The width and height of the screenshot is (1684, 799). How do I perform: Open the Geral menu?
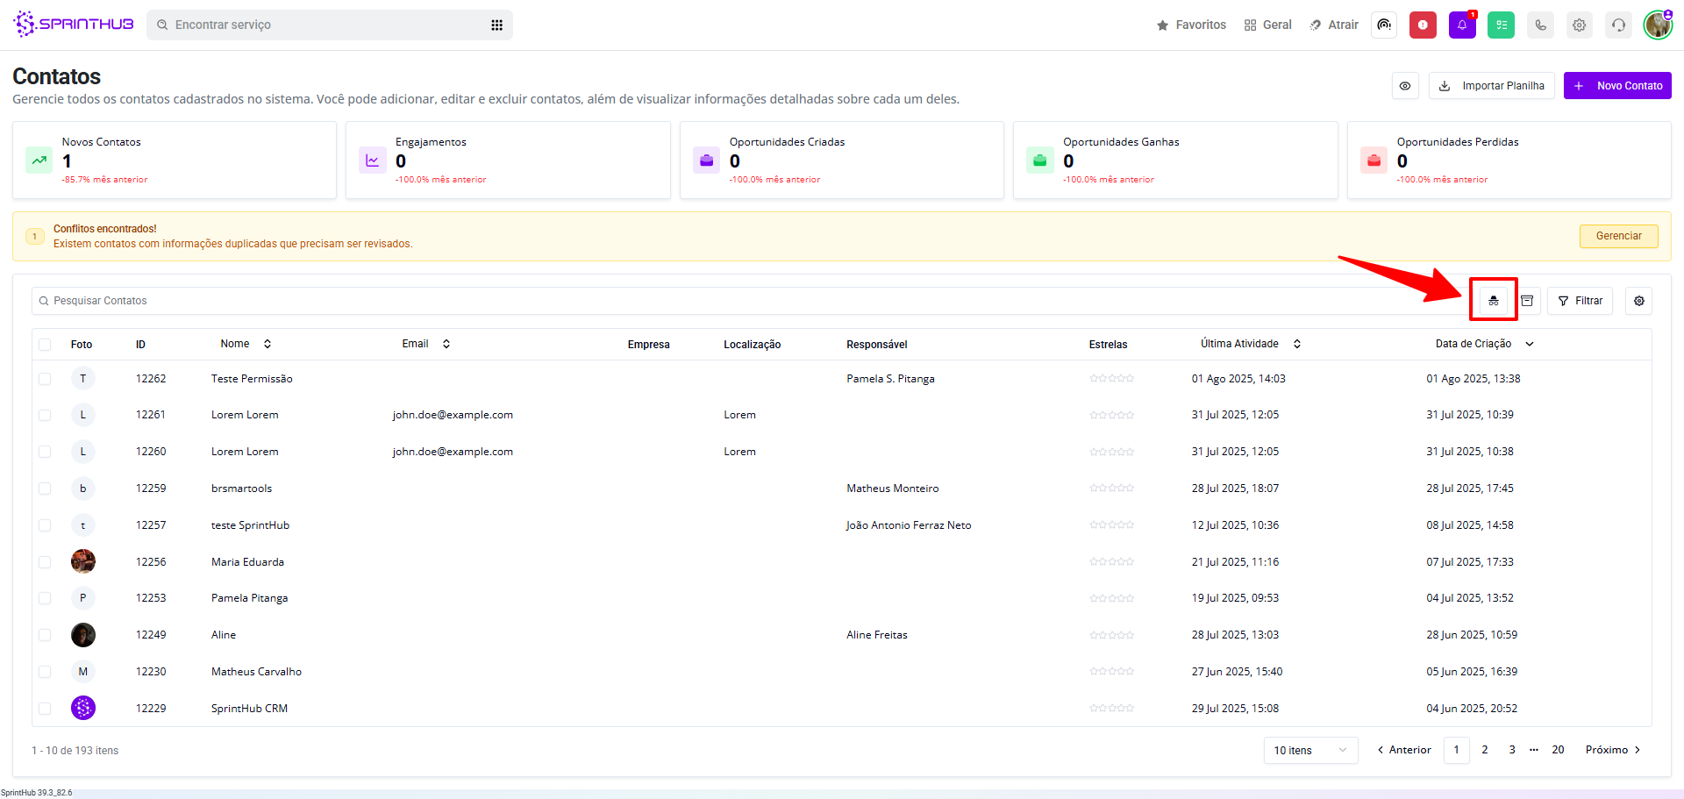click(x=1267, y=25)
